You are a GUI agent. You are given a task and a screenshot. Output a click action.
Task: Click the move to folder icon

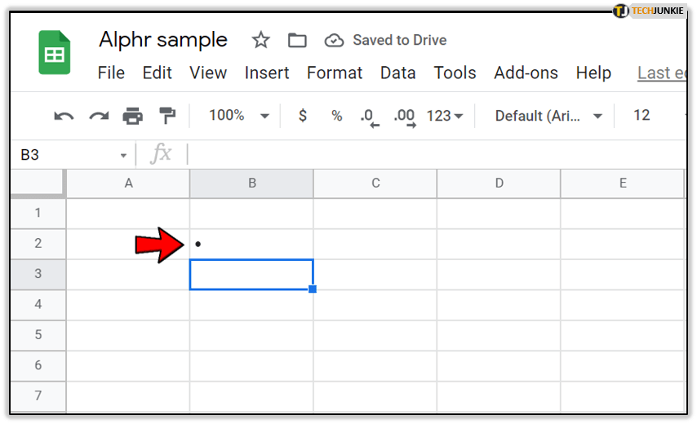click(x=297, y=40)
